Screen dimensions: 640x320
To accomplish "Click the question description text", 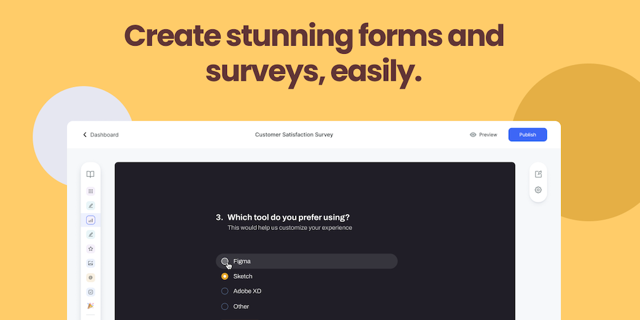I will pos(289,228).
